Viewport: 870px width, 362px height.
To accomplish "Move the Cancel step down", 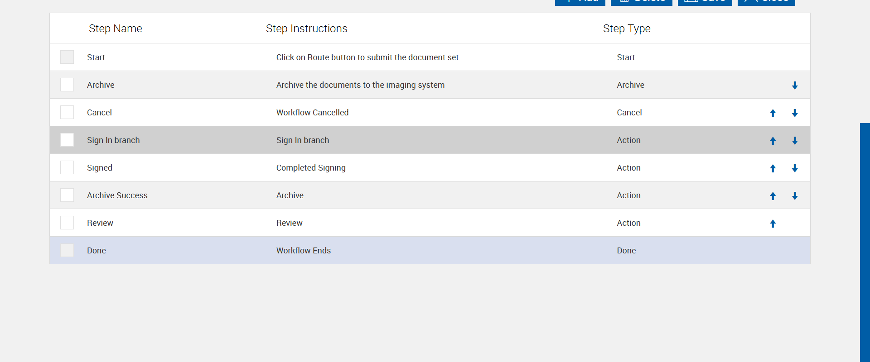I will tap(795, 113).
